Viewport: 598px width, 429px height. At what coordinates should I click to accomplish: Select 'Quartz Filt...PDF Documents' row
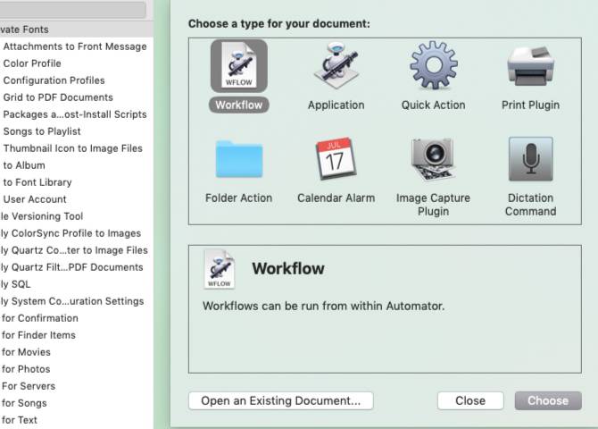pos(76,267)
